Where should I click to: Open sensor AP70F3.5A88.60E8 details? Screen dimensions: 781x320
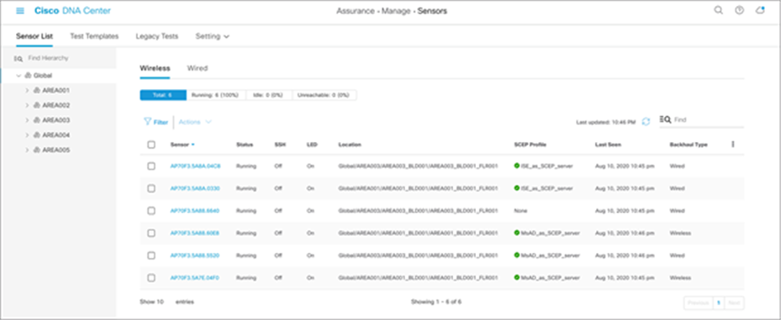(x=195, y=233)
